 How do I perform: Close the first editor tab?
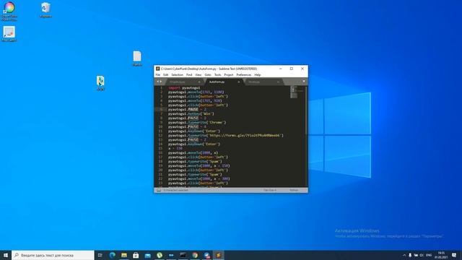point(199,82)
